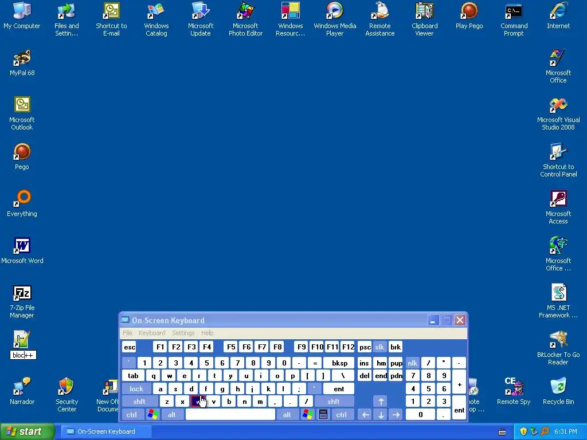Viewport: 587px width, 440px height.
Task: Select the MyPal 68 desktop icon
Action: click(22, 62)
